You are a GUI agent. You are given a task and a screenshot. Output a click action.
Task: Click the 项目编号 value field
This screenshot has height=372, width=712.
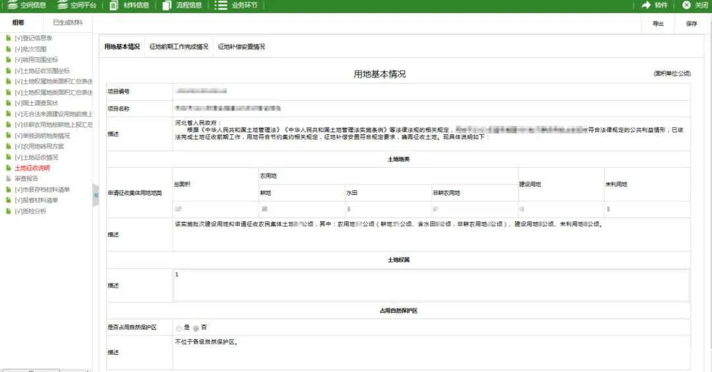(x=431, y=91)
